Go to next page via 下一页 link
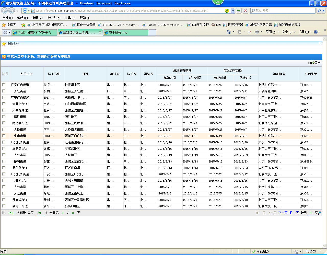This screenshot has height=255, width=327. [x=283, y=213]
